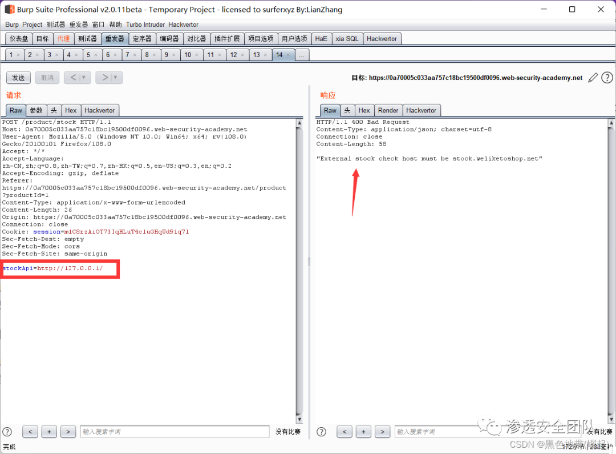This screenshot has height=454, width=616.
Task: Click request pane vertical scrollbar
Action: pos(299,271)
